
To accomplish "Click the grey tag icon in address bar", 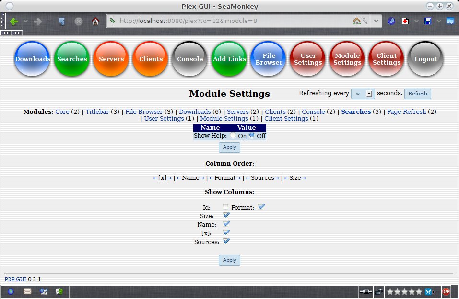I will [x=365, y=21].
